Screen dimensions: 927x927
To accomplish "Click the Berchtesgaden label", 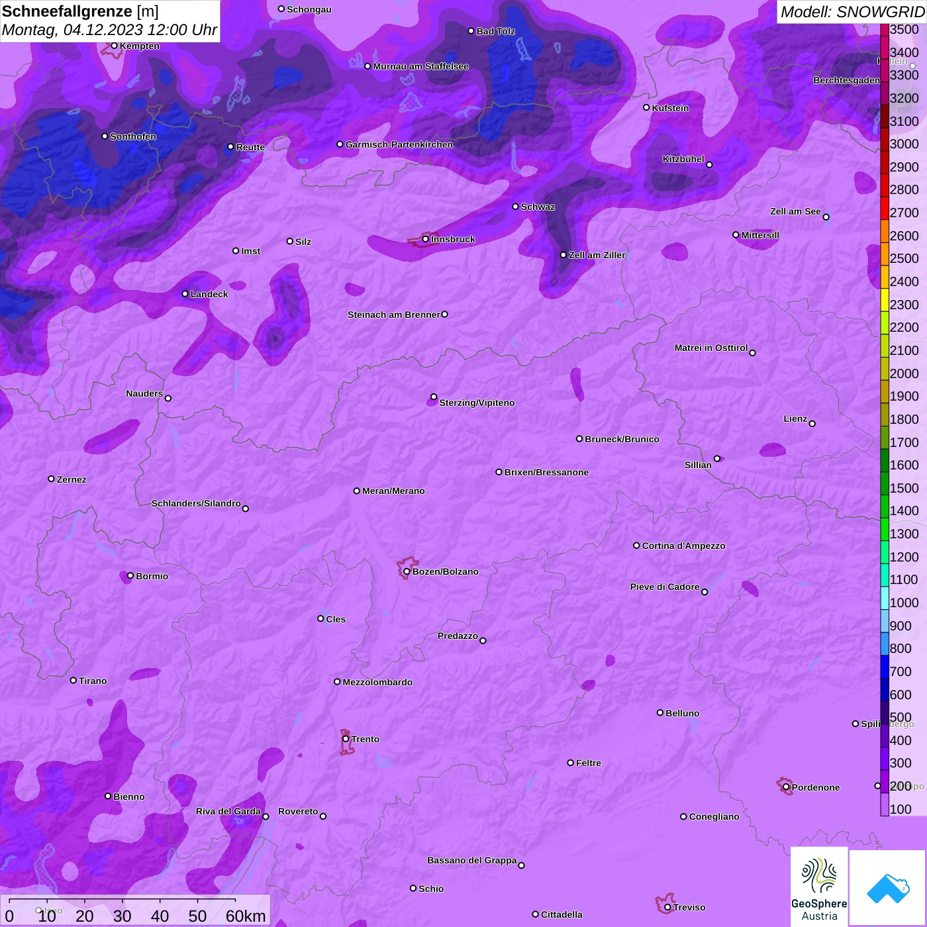I will (846, 80).
